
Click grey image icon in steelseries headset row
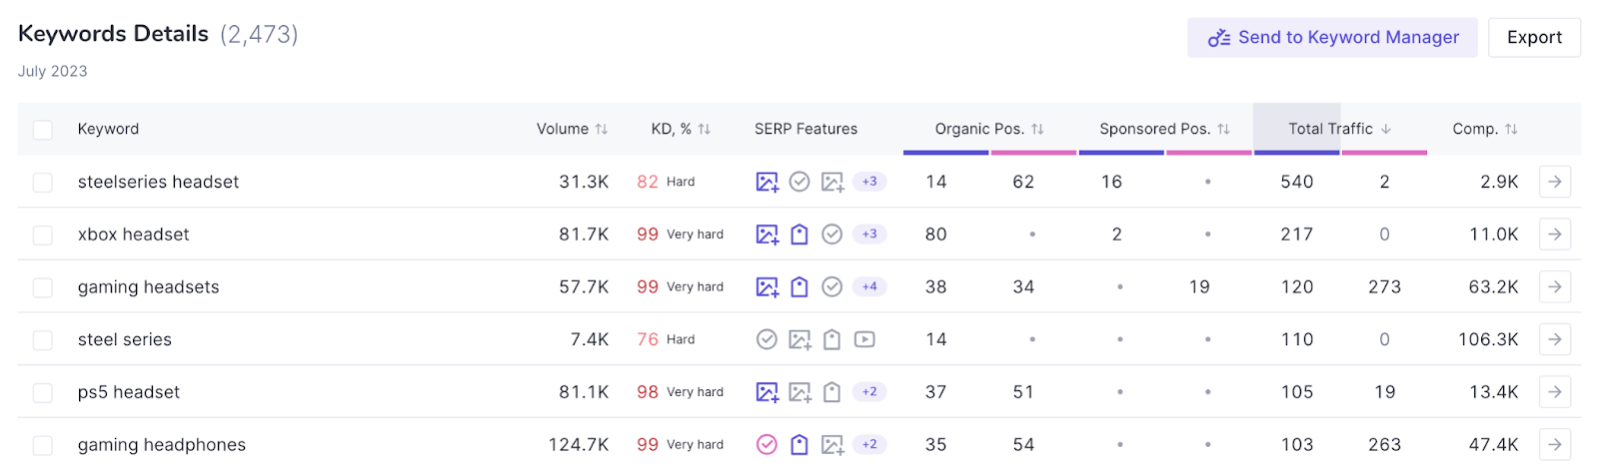tap(832, 182)
